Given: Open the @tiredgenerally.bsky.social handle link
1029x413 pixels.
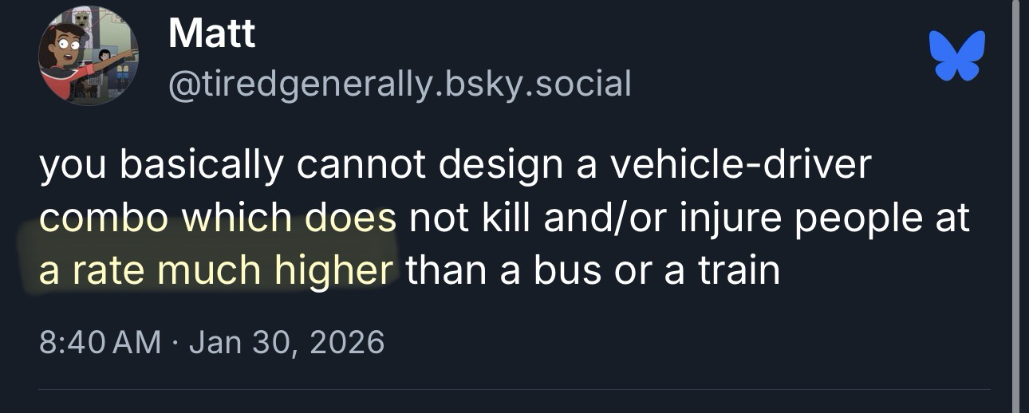Looking at the screenshot, I should 400,82.
